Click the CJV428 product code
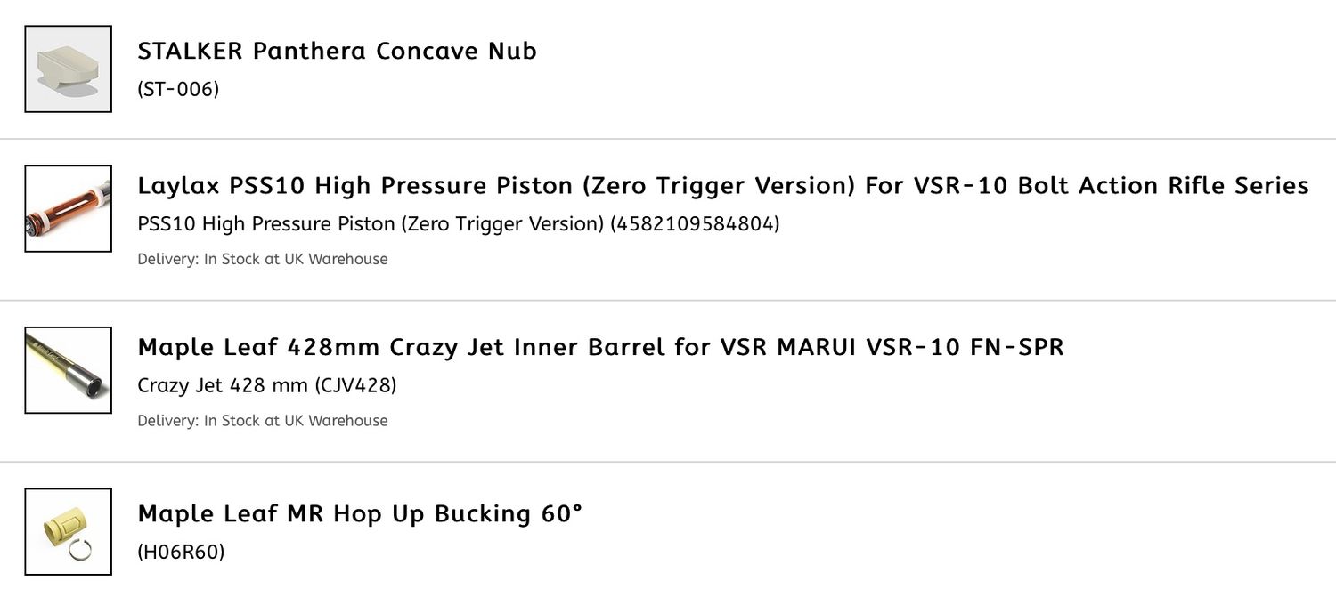 coord(355,385)
